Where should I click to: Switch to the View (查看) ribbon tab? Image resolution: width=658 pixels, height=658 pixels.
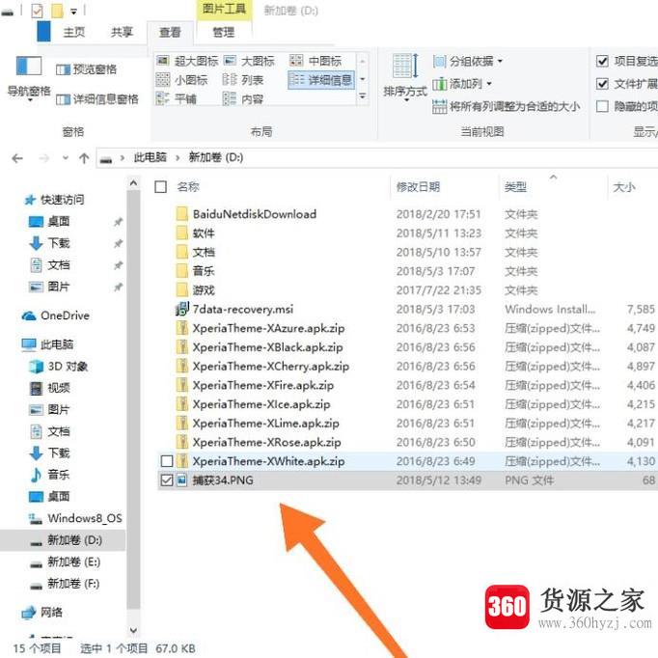(x=170, y=32)
